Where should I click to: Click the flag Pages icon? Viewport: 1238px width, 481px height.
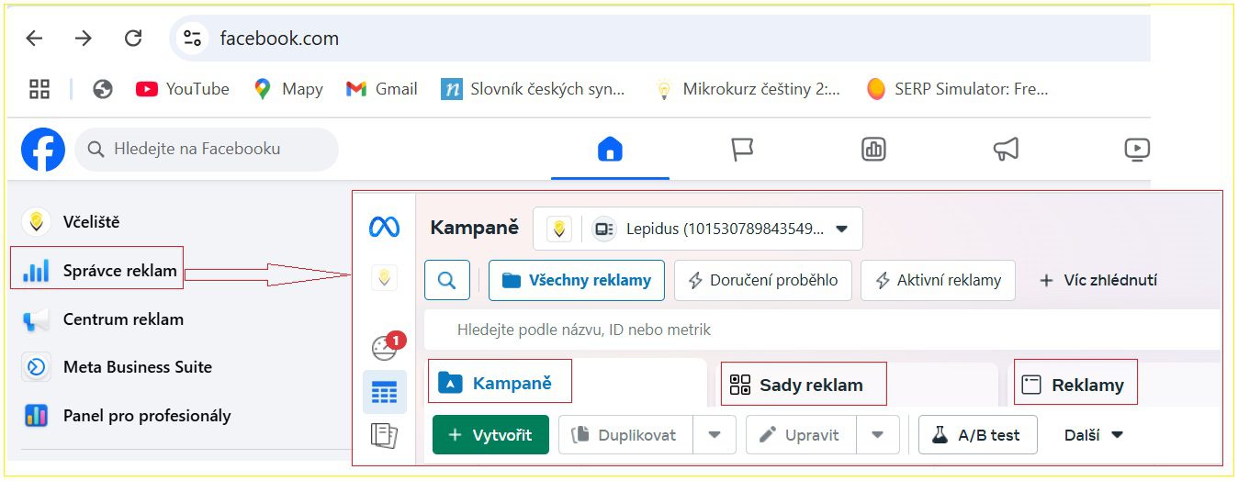(x=742, y=149)
